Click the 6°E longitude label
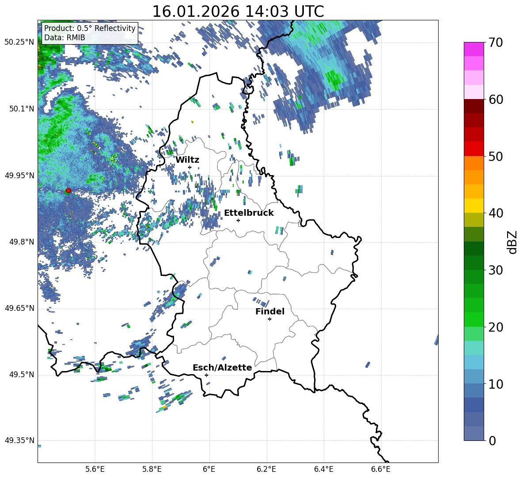 (x=209, y=469)
